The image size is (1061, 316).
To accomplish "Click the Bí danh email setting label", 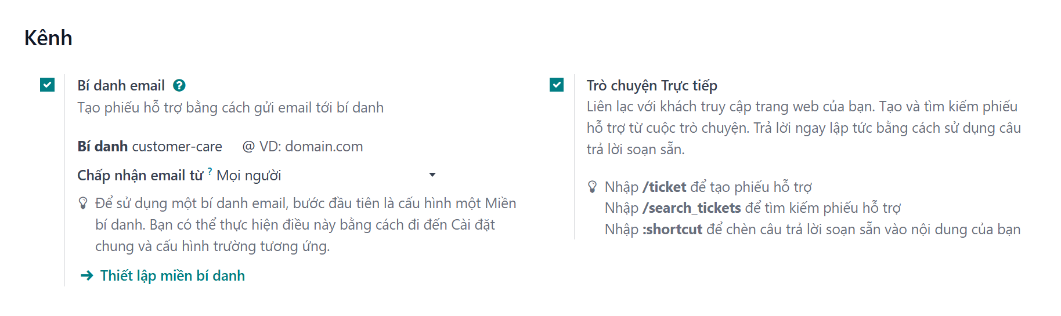I will point(121,86).
